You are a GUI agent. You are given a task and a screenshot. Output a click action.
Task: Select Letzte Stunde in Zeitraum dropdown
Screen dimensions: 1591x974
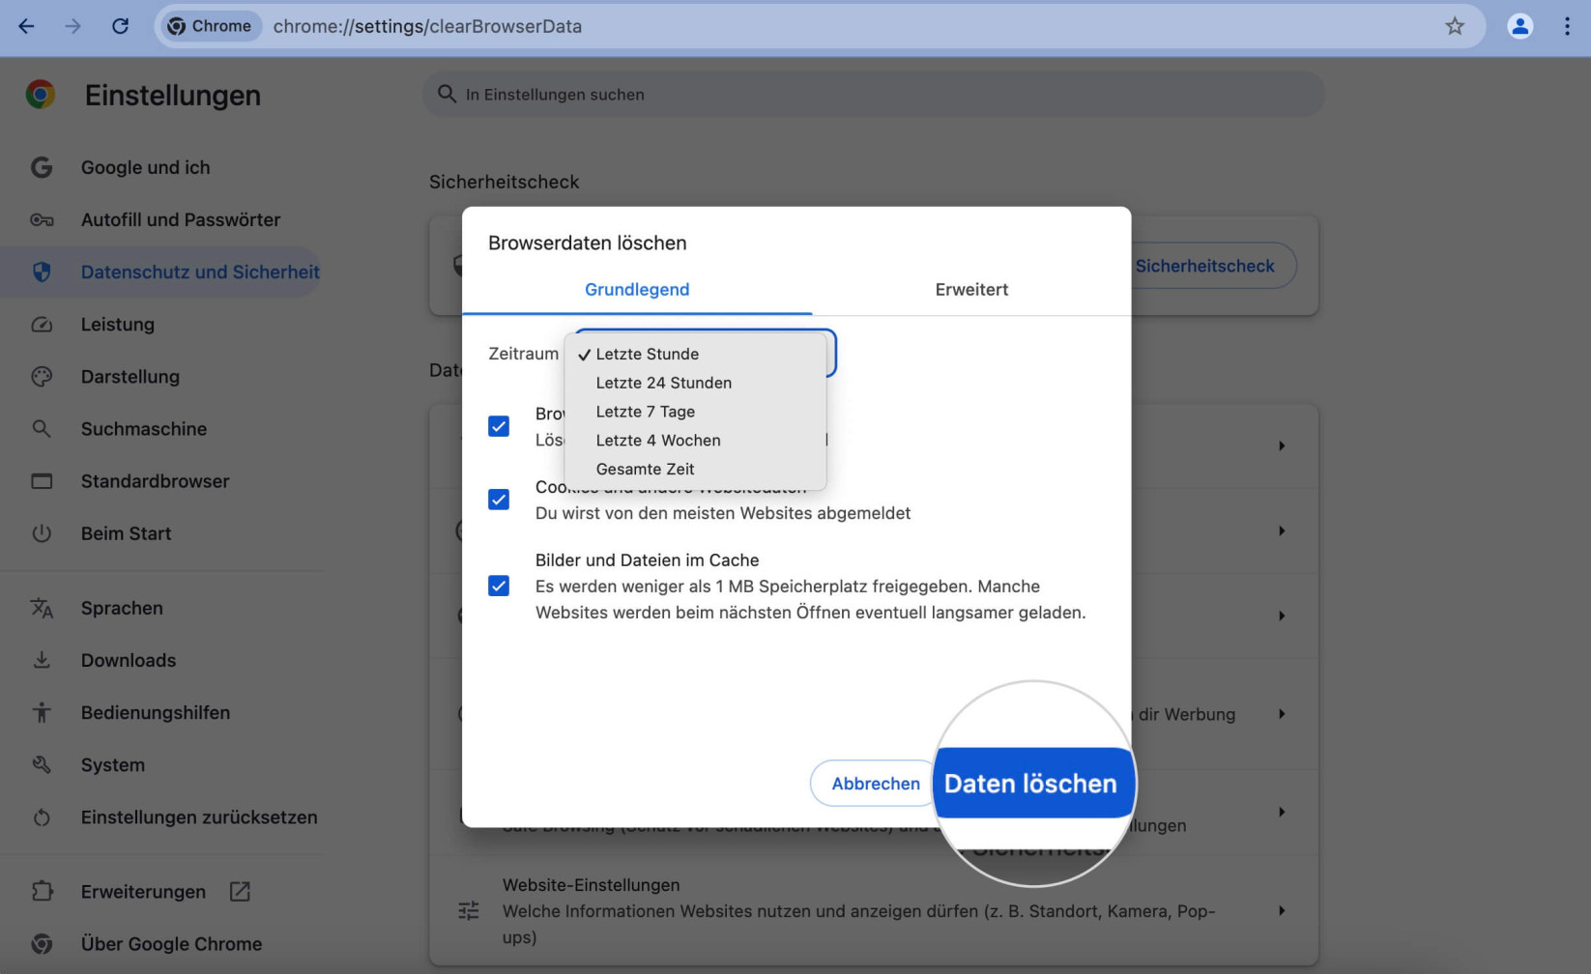[698, 354]
